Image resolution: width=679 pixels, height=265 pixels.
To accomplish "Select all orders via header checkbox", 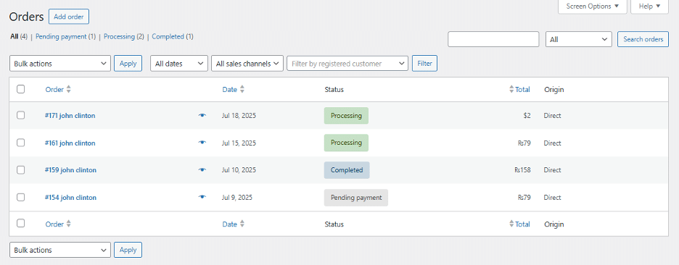I will click(21, 89).
